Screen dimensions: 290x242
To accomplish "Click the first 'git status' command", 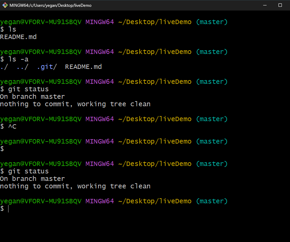I will coord(28,89).
